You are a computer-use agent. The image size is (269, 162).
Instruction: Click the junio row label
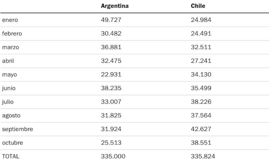click(9, 88)
